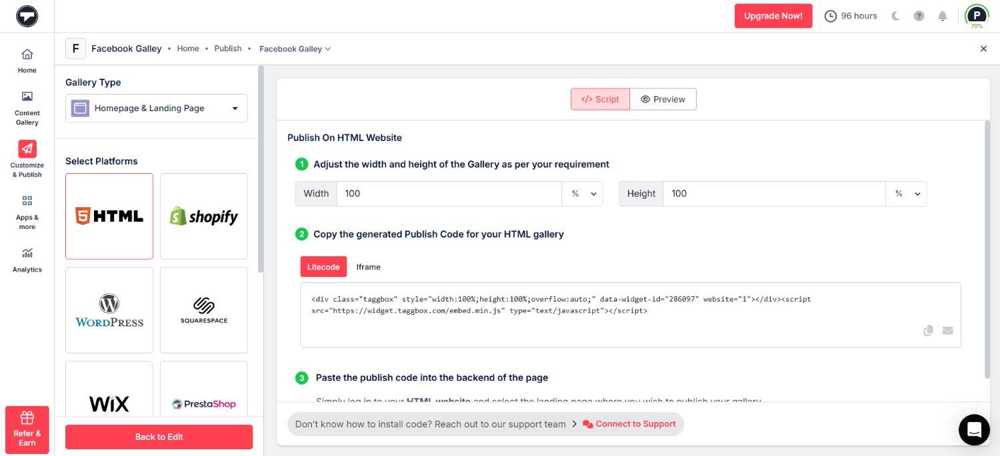The height and width of the screenshot is (456, 1000).
Task: View Analytics for the gallery
Action: point(27,260)
